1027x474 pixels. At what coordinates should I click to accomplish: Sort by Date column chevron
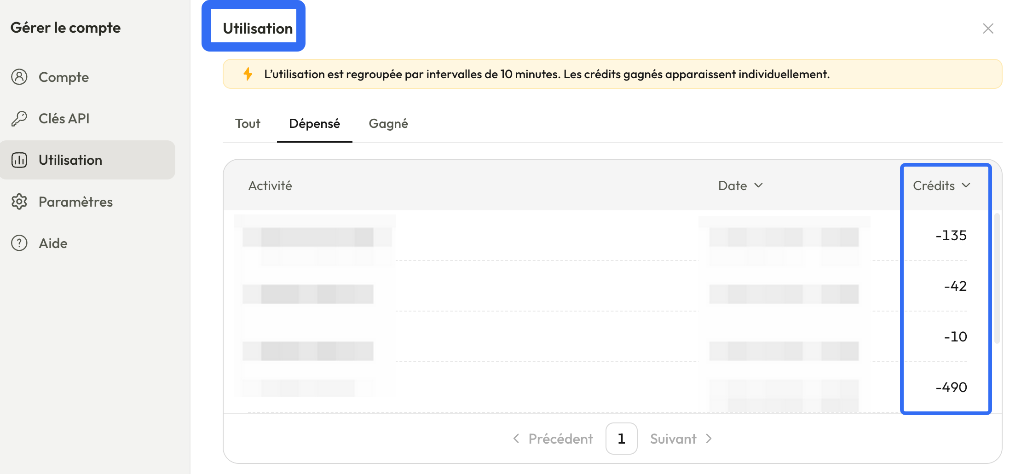tap(759, 185)
